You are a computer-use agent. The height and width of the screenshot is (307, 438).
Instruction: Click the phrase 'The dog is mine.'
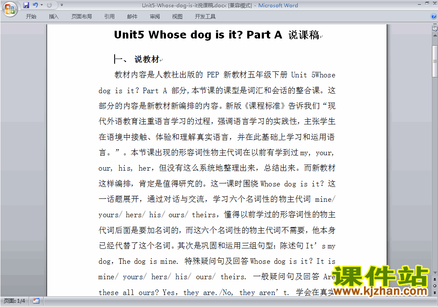click(148, 262)
